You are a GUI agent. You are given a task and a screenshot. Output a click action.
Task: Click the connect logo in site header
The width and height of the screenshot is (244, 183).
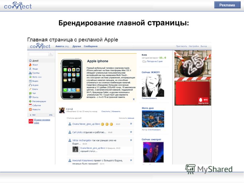click(40, 46)
